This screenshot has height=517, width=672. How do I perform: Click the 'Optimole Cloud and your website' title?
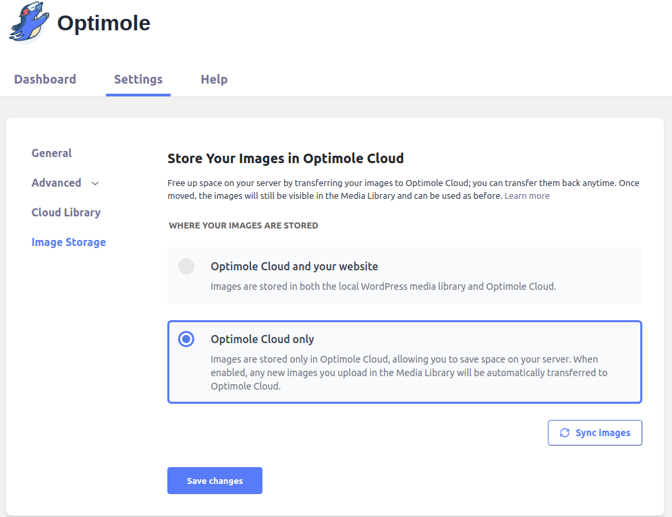(294, 266)
